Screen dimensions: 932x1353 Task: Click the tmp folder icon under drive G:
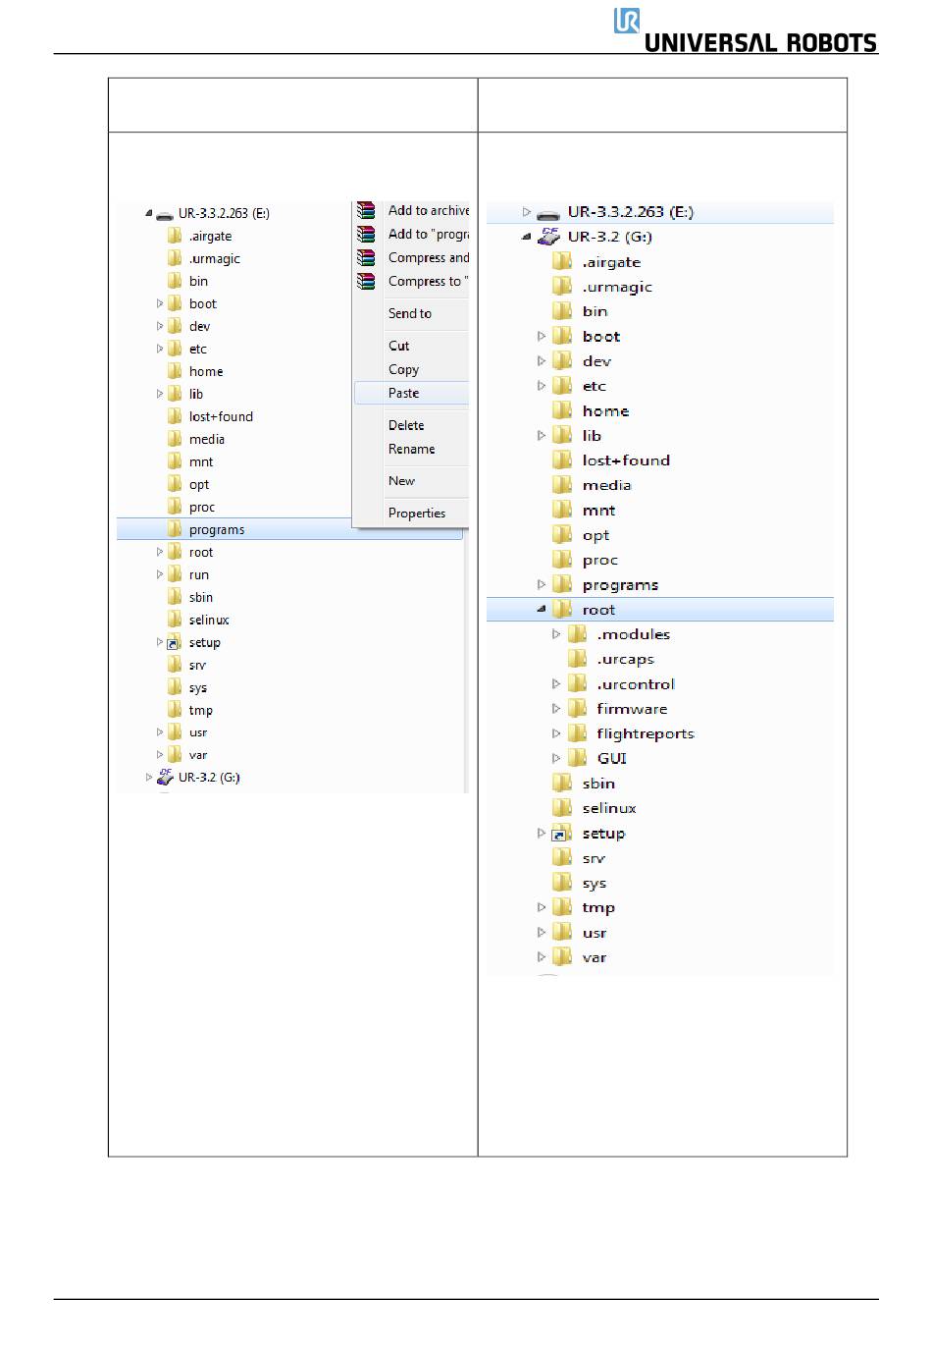[x=562, y=907]
